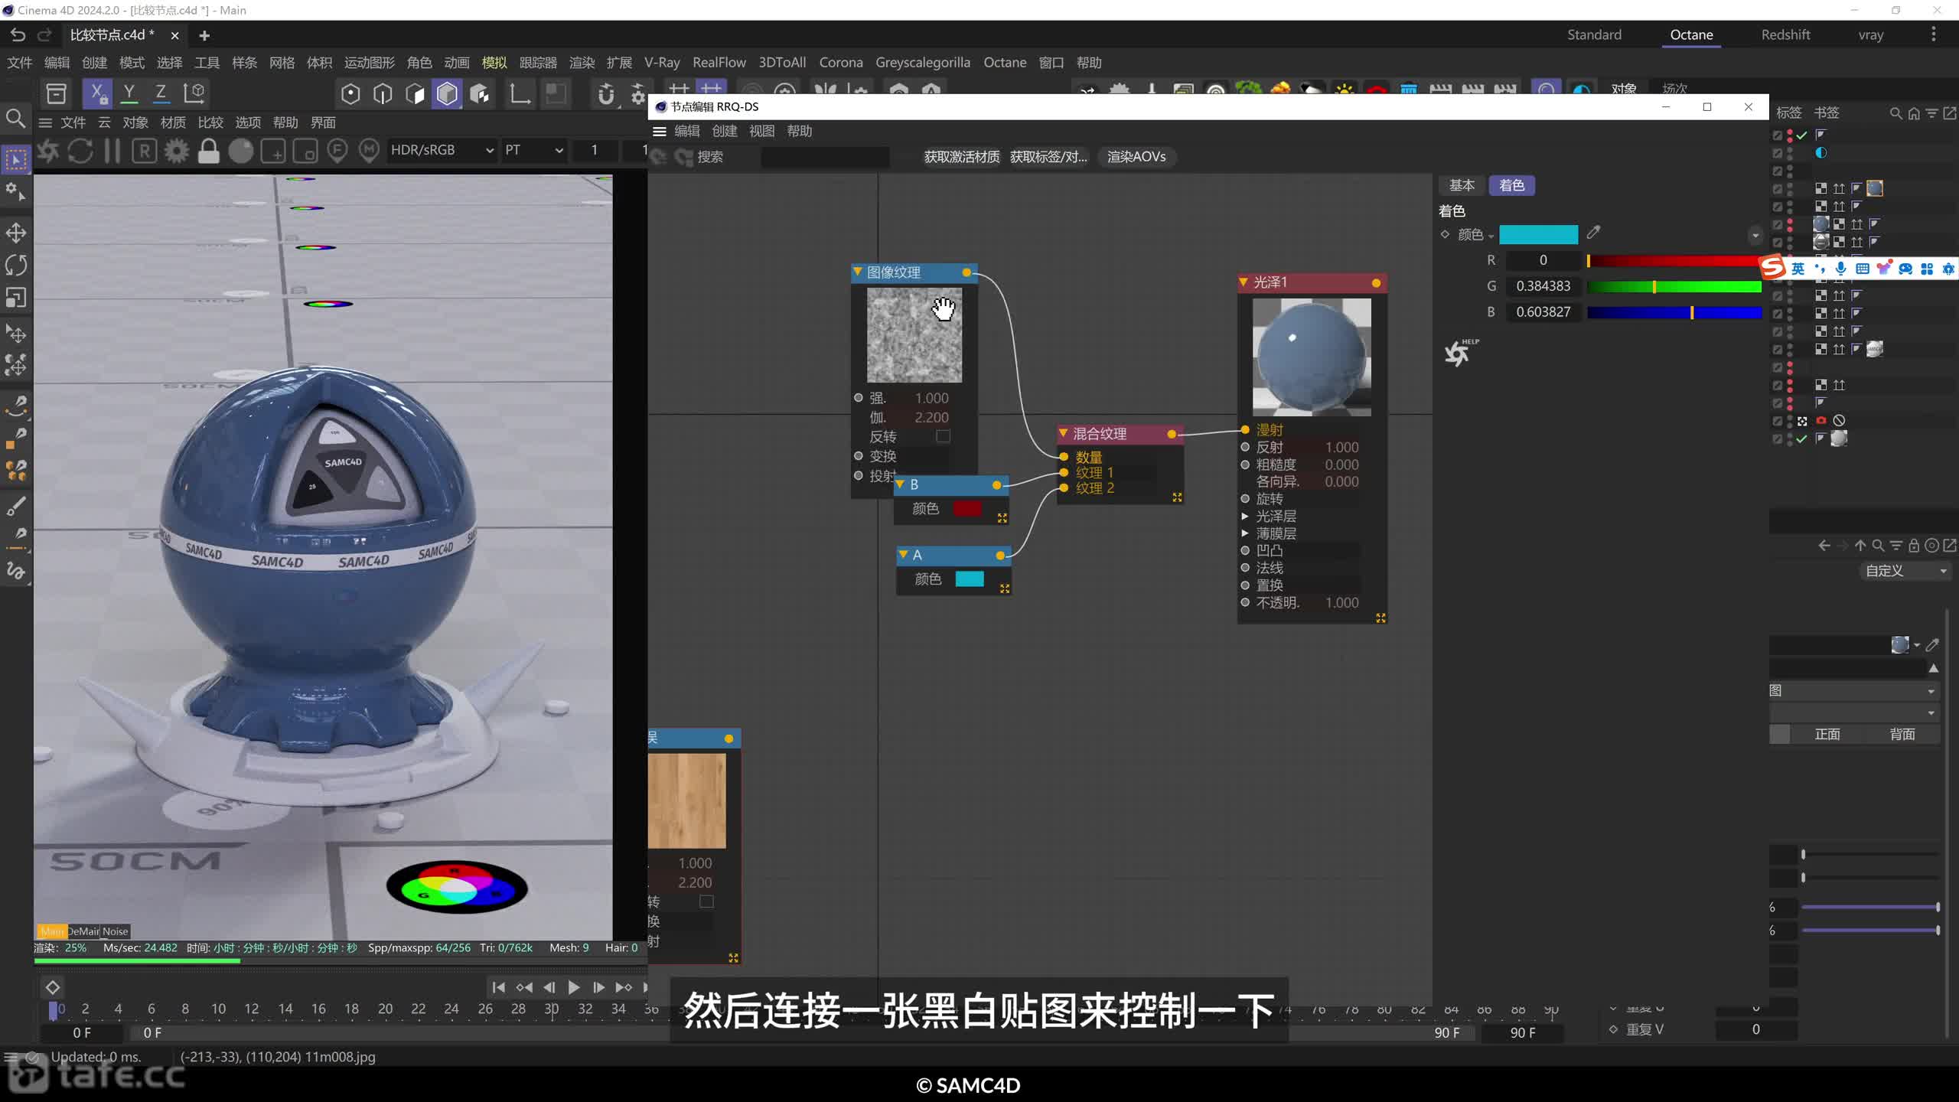This screenshot has height=1102, width=1959.
Task: Select the Rotate tool in left toolbar
Action: pos(16,265)
